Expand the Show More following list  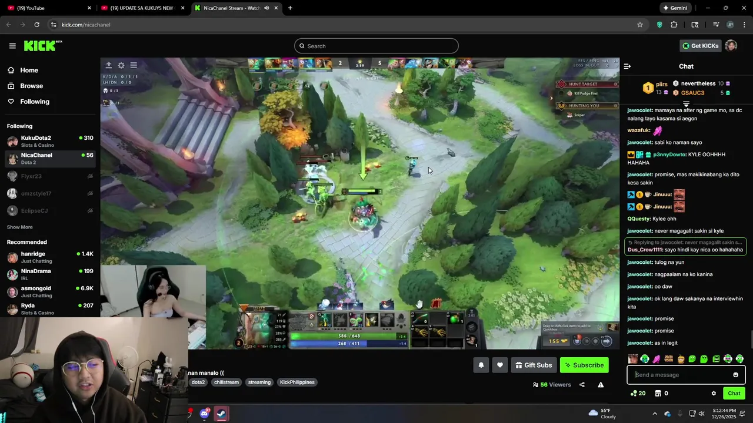pyautogui.click(x=19, y=227)
